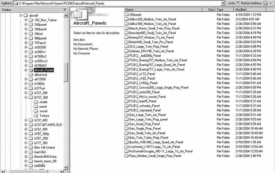The image size is (275, 173).
Task: Click the model subfolder icon in tree
Action: (36, 102)
